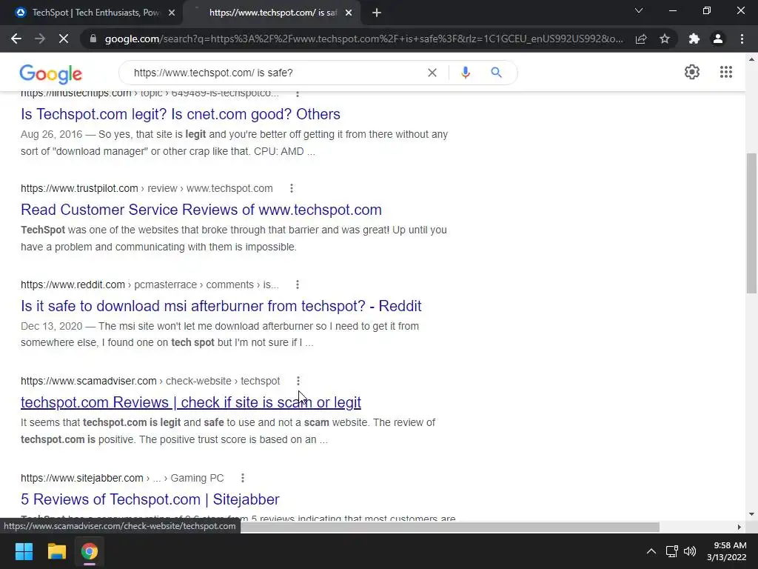Click the reddit.com breadcrumb URL
Image resolution: width=758 pixels, height=569 pixels.
(x=150, y=284)
